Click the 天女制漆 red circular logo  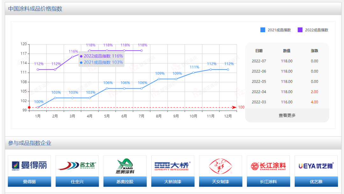tap(220, 166)
